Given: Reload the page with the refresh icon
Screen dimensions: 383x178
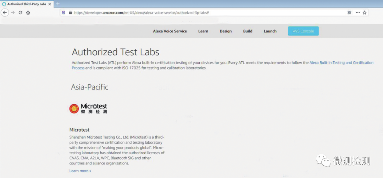Looking at the screenshot, I should point(21,13).
